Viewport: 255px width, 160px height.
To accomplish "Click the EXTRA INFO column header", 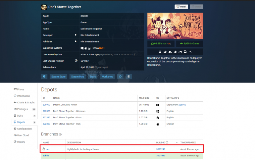I will (173, 98).
